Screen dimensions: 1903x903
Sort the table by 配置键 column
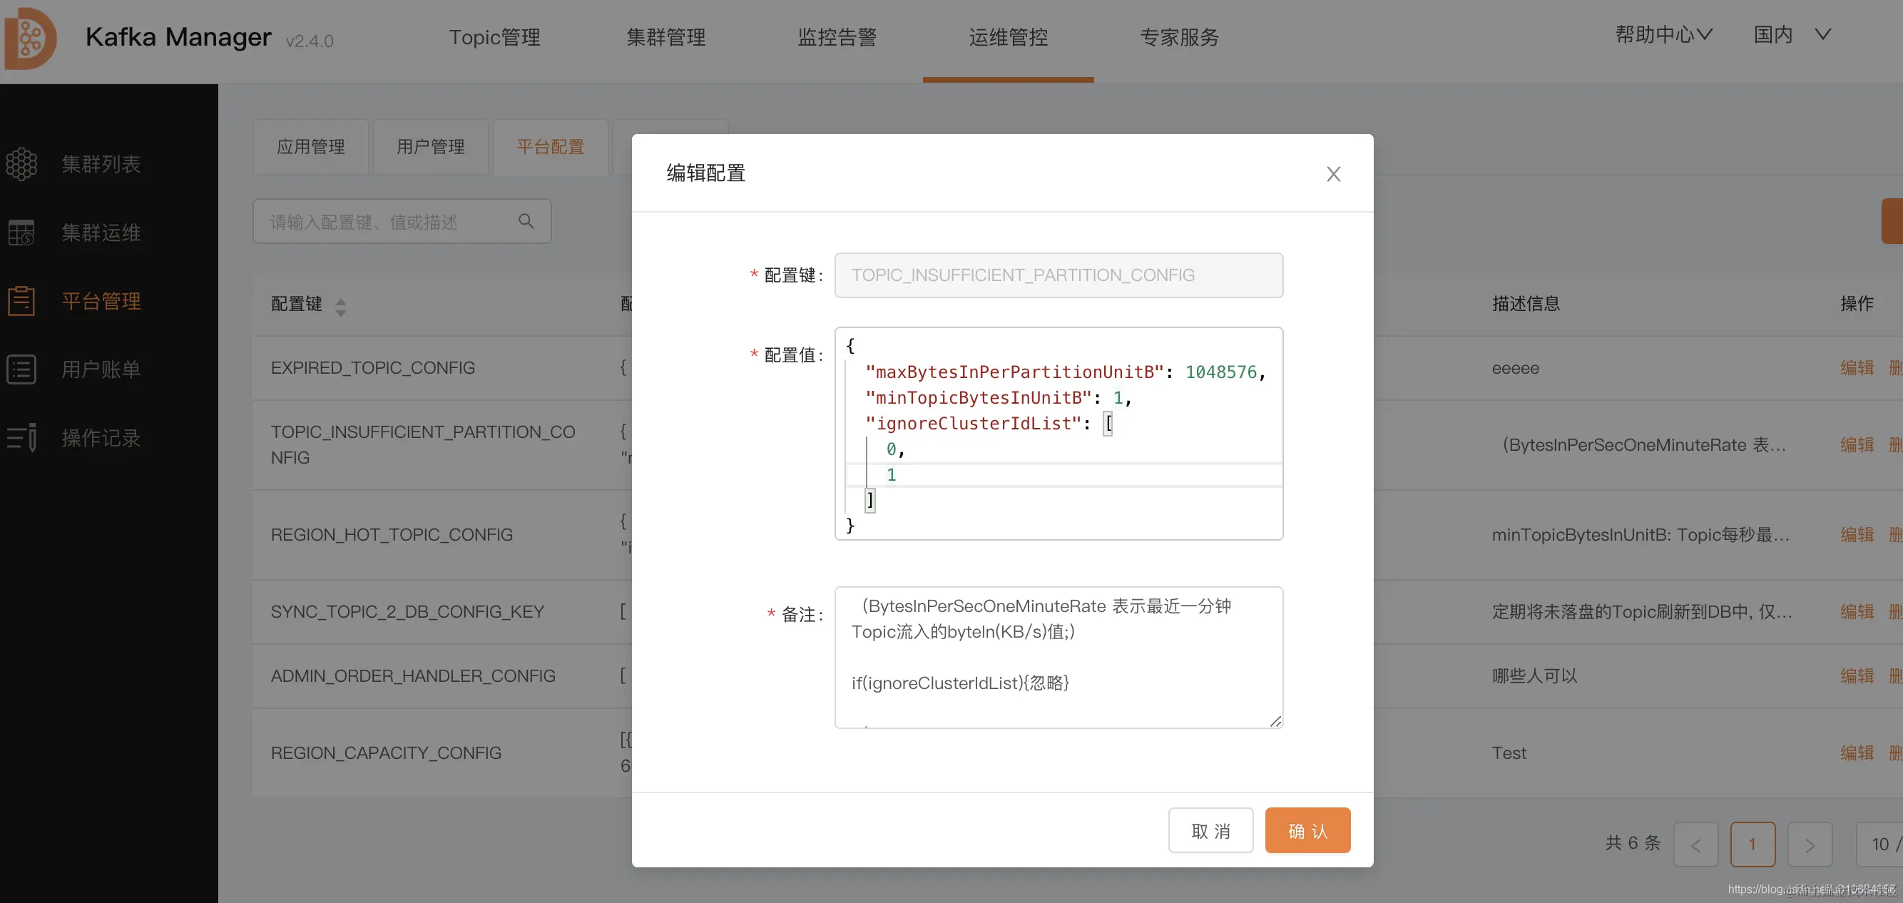click(340, 307)
